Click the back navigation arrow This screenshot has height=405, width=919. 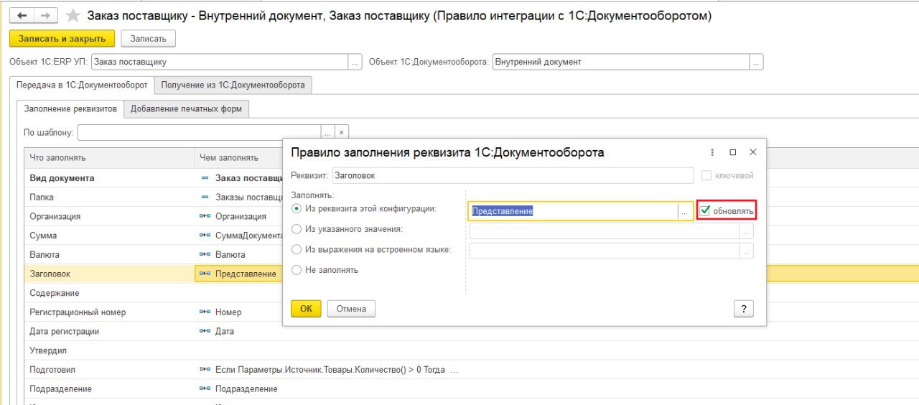coord(22,16)
